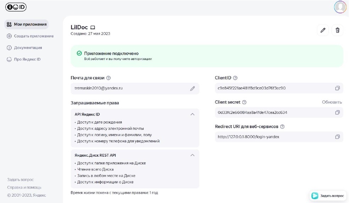The width and height of the screenshot is (349, 203).
Task: Collapse the API Яндекс ID section
Action: tap(192, 114)
